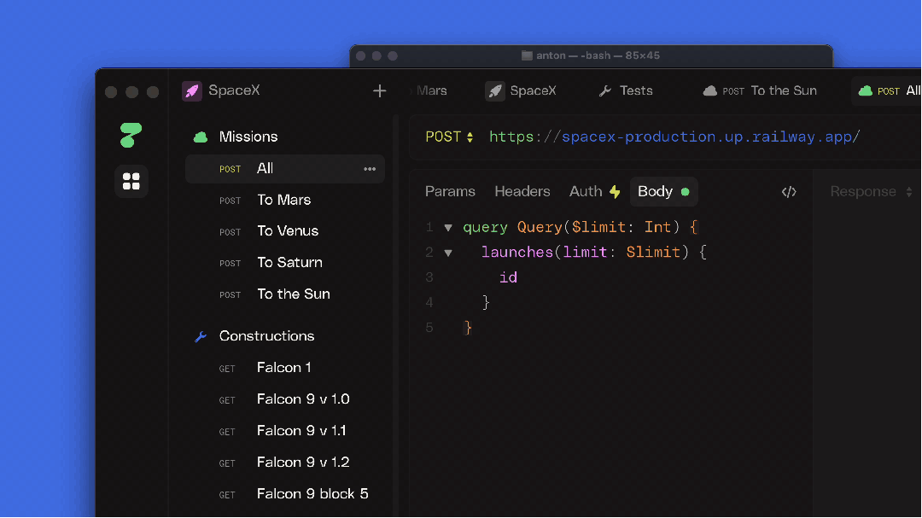Collapse the query block on line 1
This screenshot has width=922, height=518.
point(448,228)
